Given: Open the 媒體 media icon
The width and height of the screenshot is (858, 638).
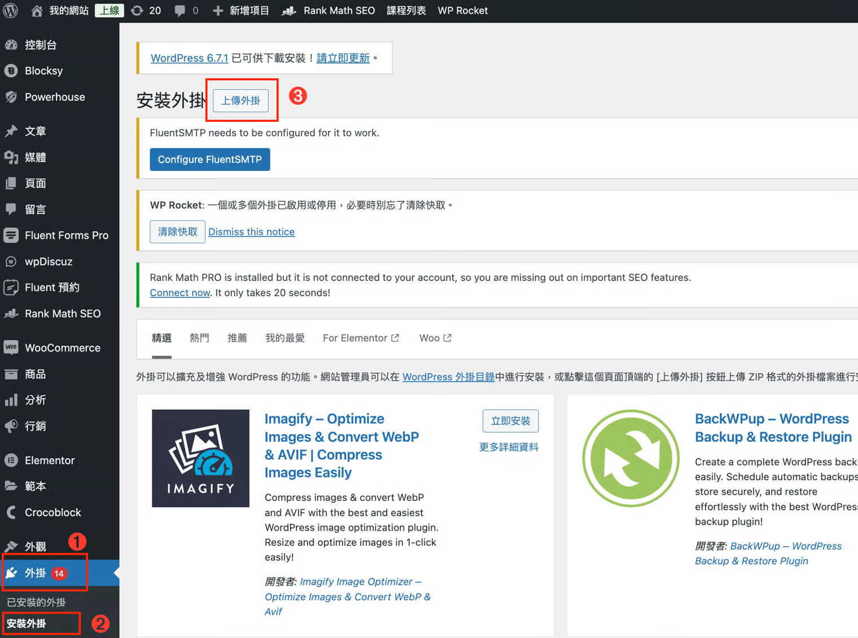Looking at the screenshot, I should 11,157.
